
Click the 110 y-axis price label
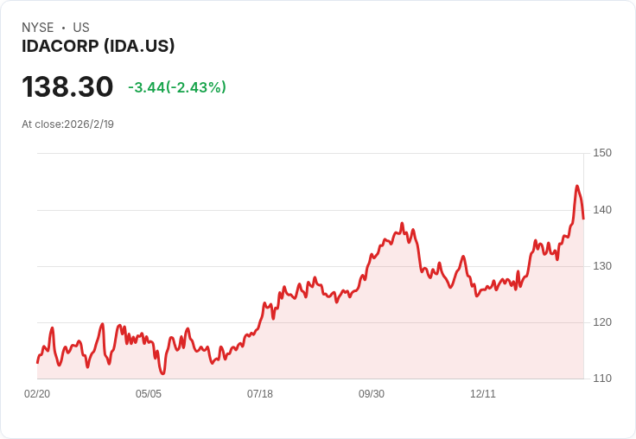602,379
